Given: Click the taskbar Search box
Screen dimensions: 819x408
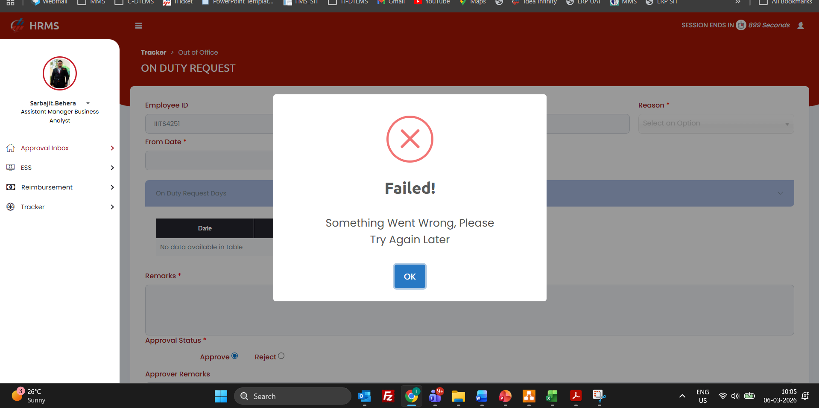Looking at the screenshot, I should [x=292, y=396].
